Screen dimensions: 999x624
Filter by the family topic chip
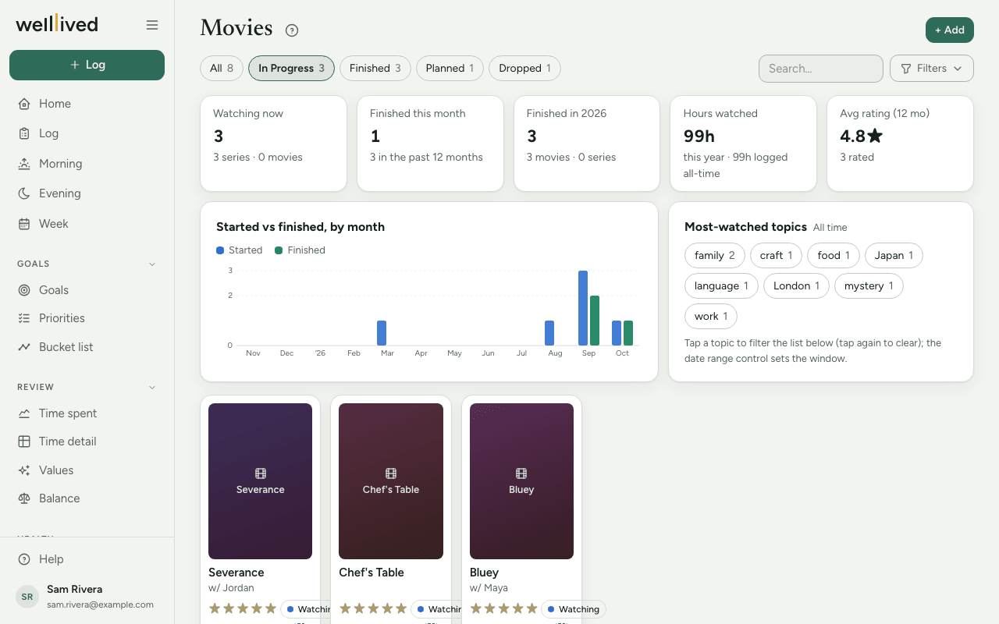pyautogui.click(x=715, y=255)
